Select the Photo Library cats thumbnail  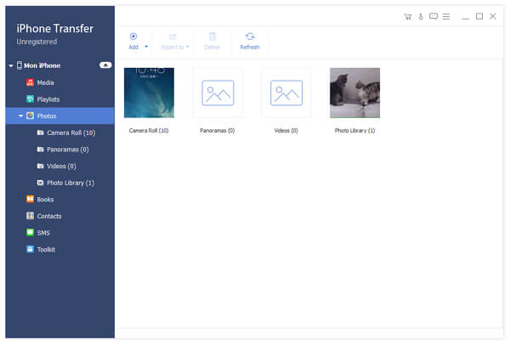[x=354, y=93]
